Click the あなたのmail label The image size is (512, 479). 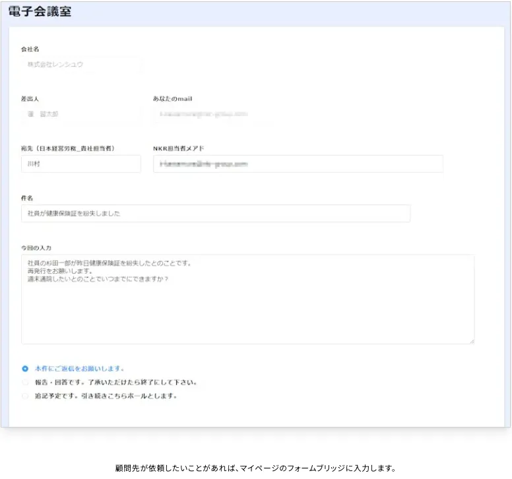tap(172, 98)
